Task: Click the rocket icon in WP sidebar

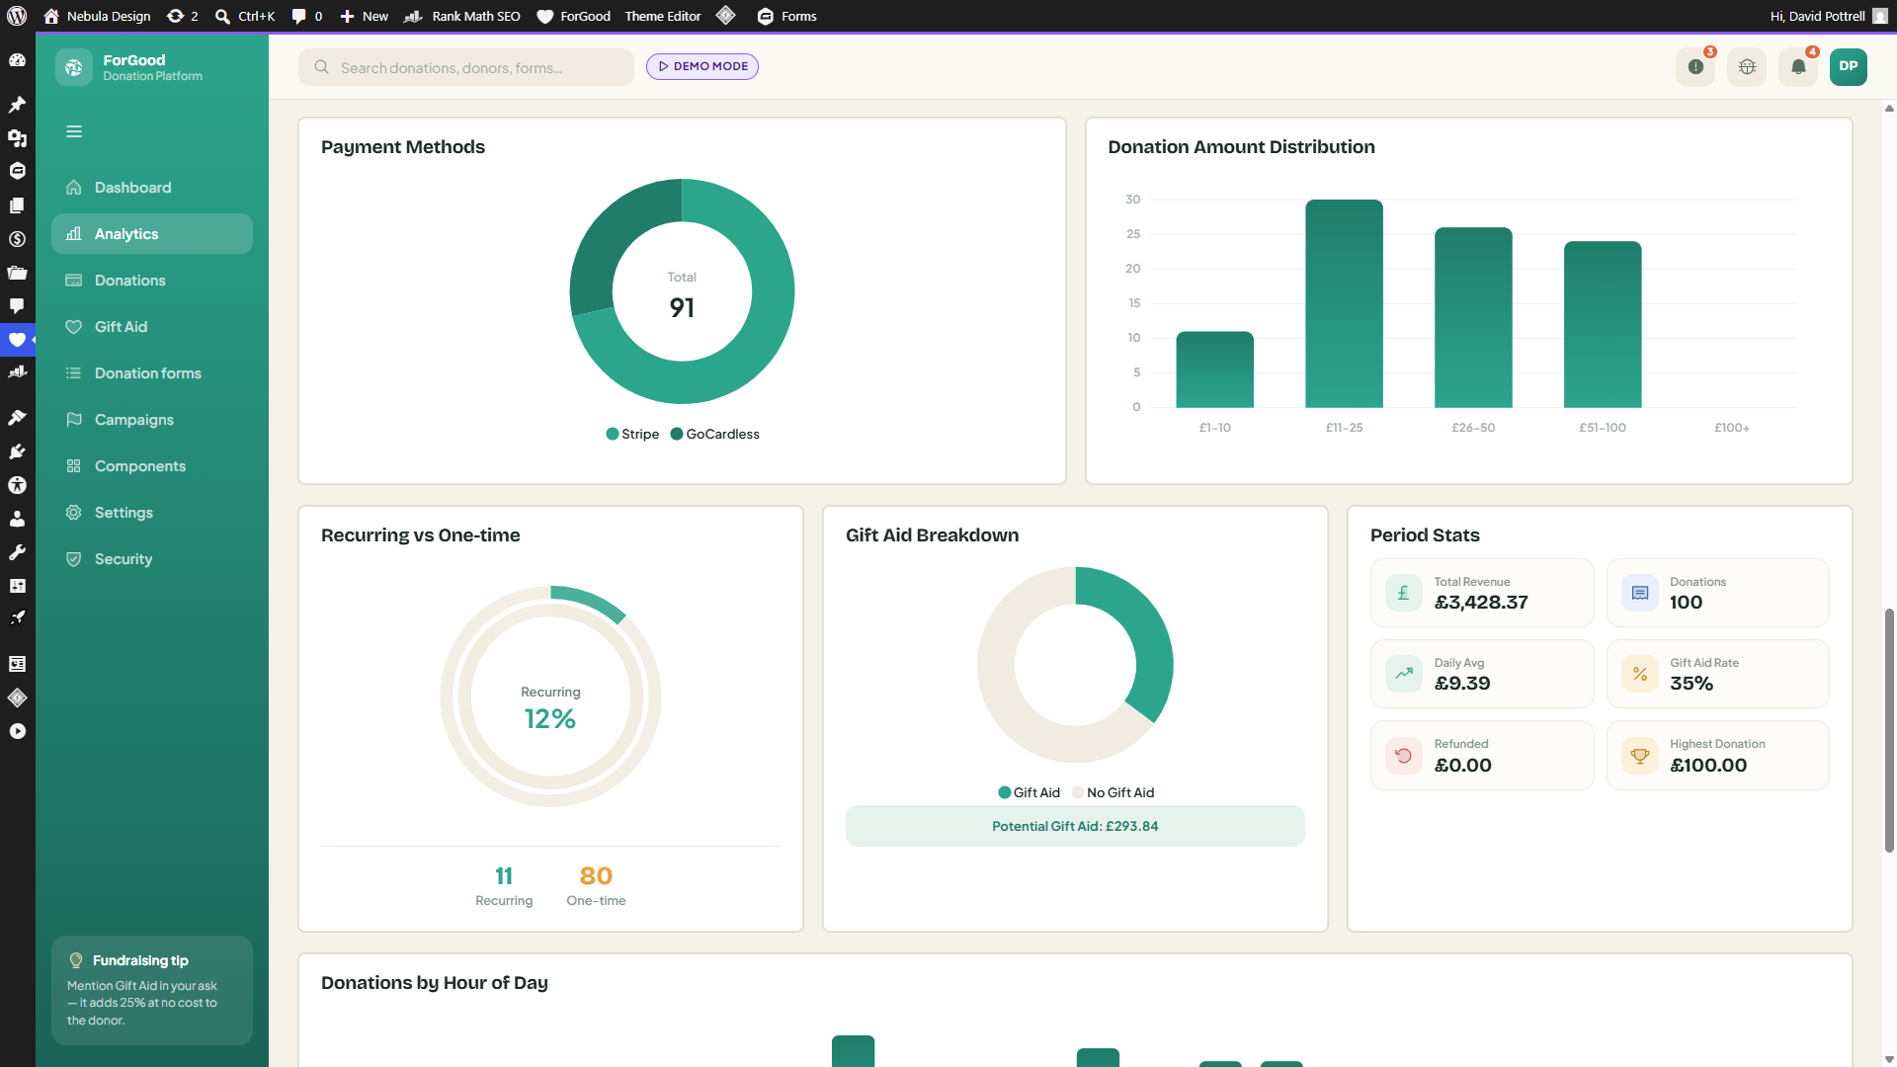Action: point(17,618)
